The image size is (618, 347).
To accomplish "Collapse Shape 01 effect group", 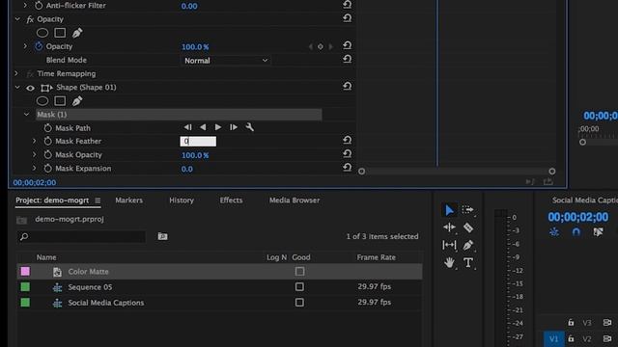I will (17, 88).
